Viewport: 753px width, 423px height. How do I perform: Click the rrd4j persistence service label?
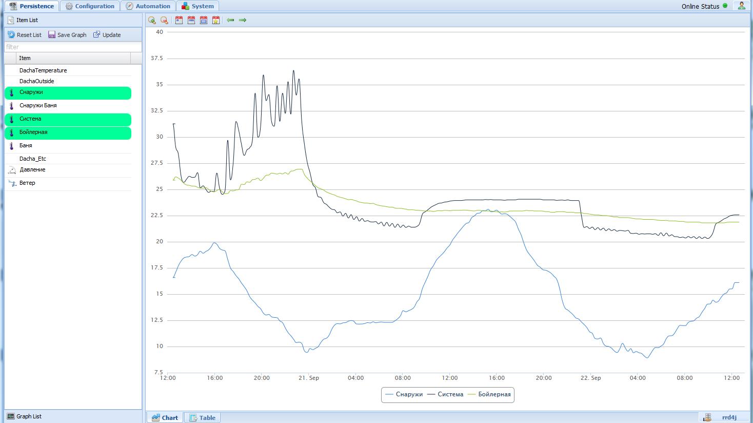[729, 417]
